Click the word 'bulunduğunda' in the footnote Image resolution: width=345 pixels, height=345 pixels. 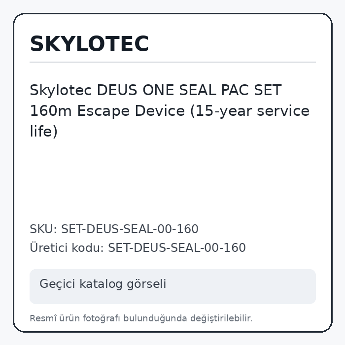click(155, 318)
